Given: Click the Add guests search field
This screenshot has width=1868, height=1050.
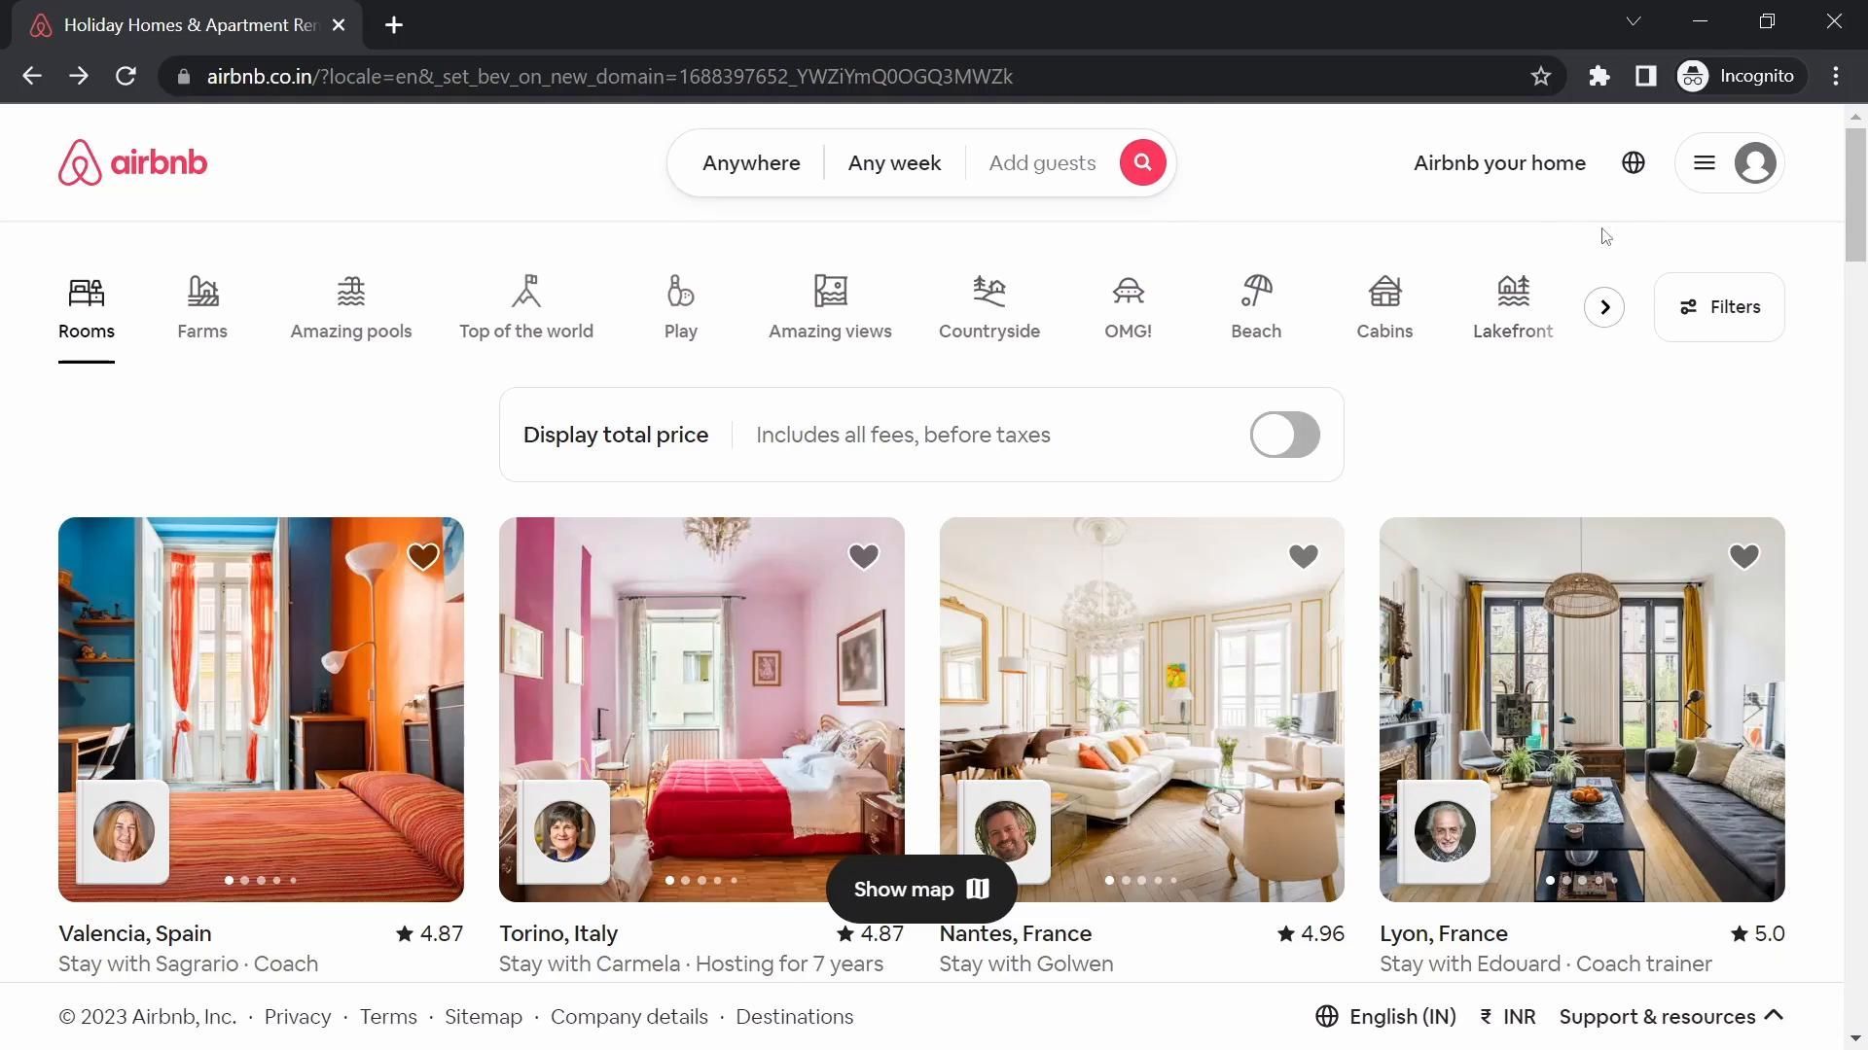Looking at the screenshot, I should [1042, 162].
